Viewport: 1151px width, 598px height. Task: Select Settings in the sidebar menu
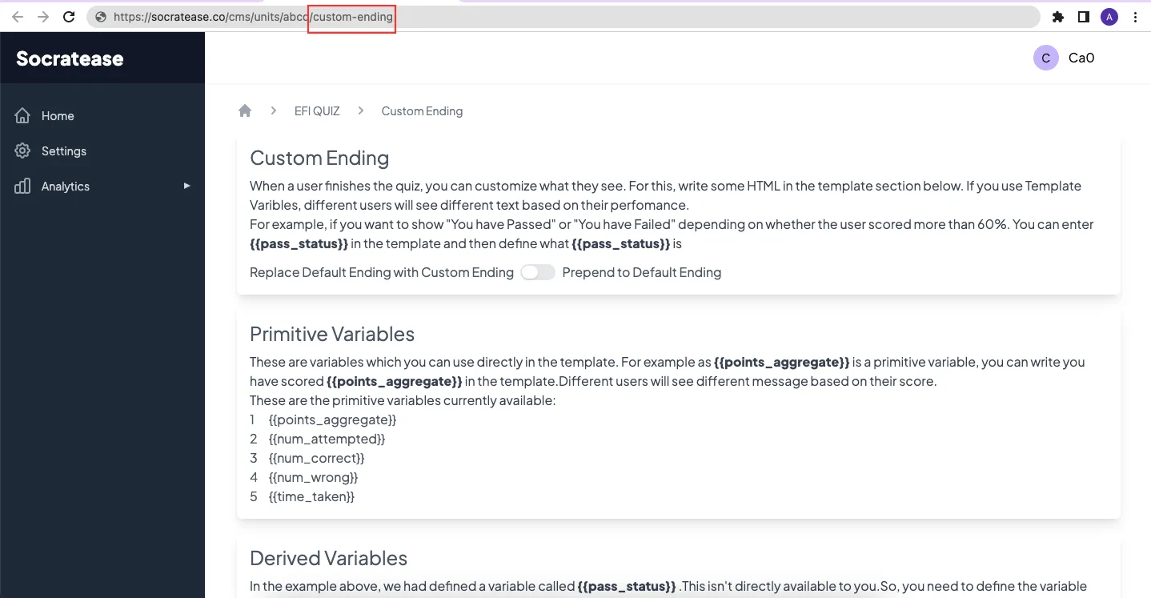tap(64, 151)
